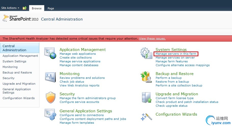
Task: Click the System Settings gear checklist icon
Action: [x=146, y=53]
